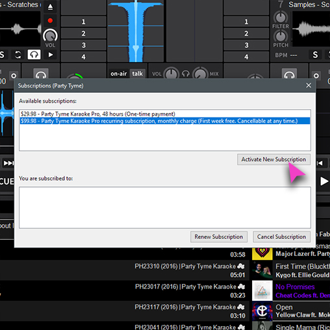The width and height of the screenshot is (330, 330).
Task: Trigger pad 2 in the left sampler bank
Action: tap(84, 33)
